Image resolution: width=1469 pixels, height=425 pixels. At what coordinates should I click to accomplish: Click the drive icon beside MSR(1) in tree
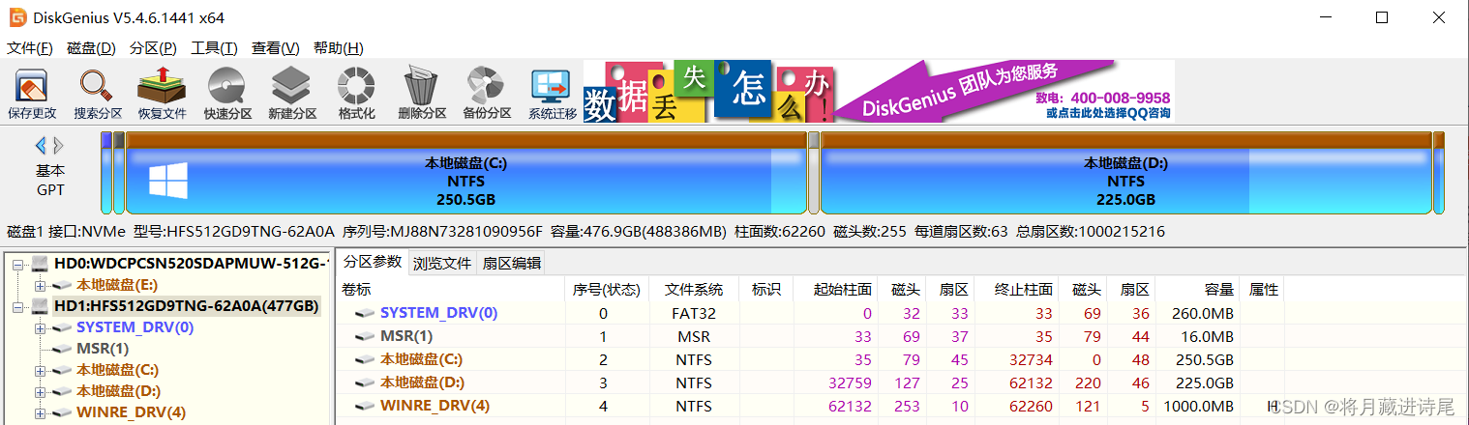pyautogui.click(x=62, y=349)
